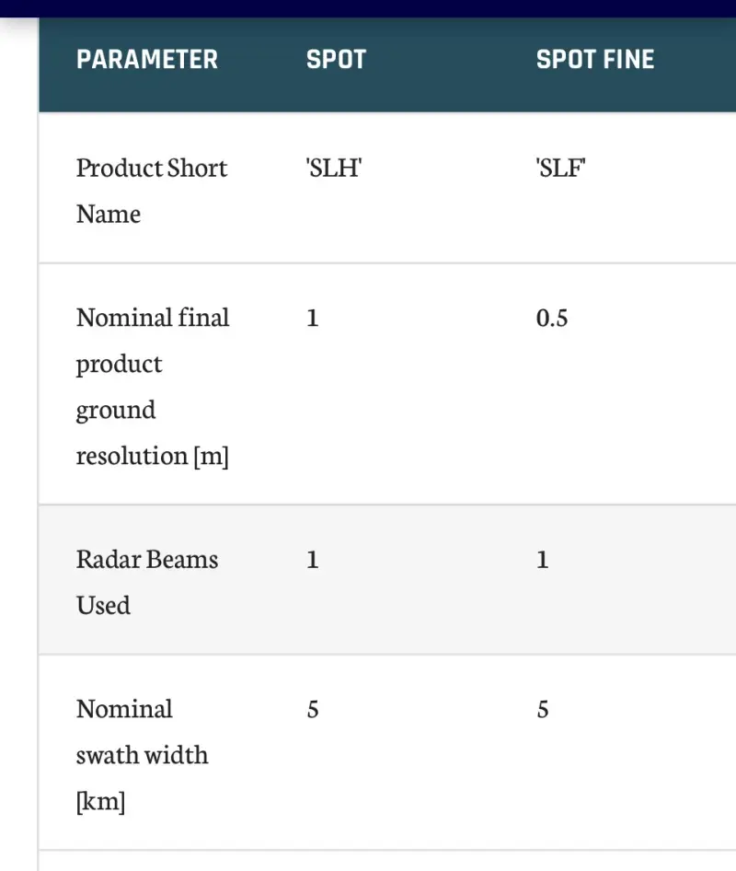
Task: Select the SPOT FINE column header
Action: click(x=595, y=60)
